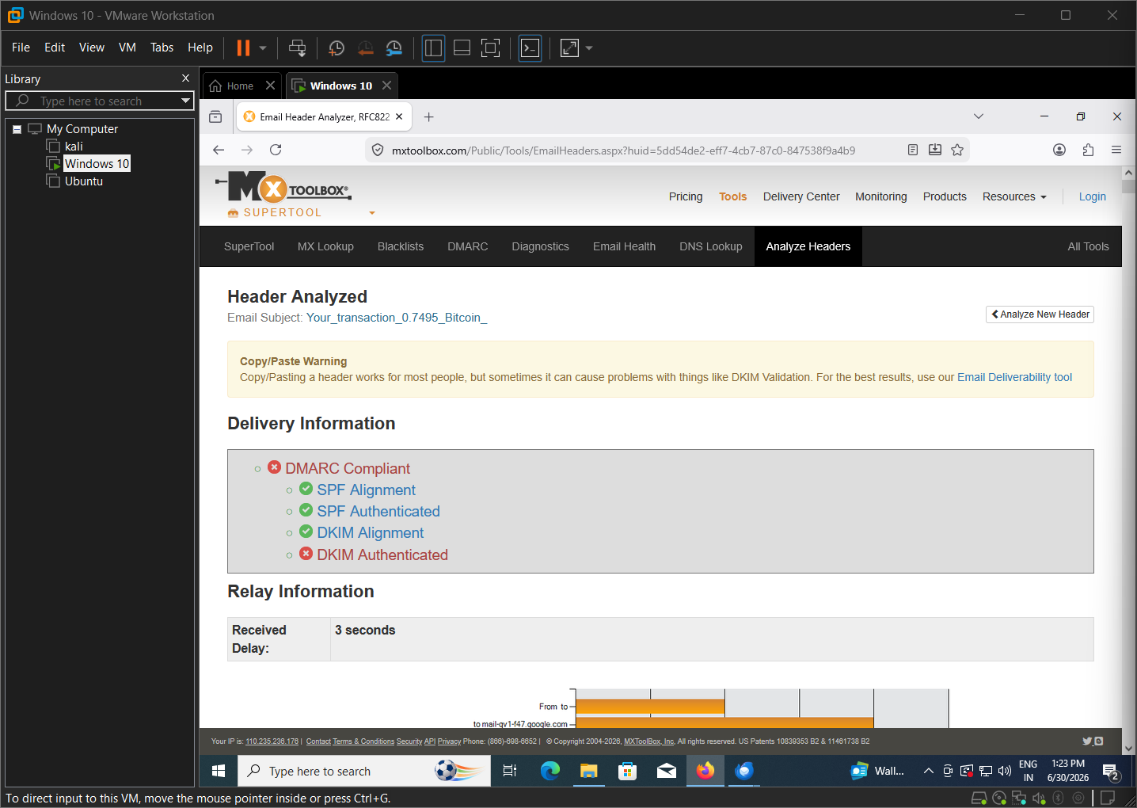The image size is (1137, 808).
Task: Bookmark this page with the star
Action: click(957, 150)
